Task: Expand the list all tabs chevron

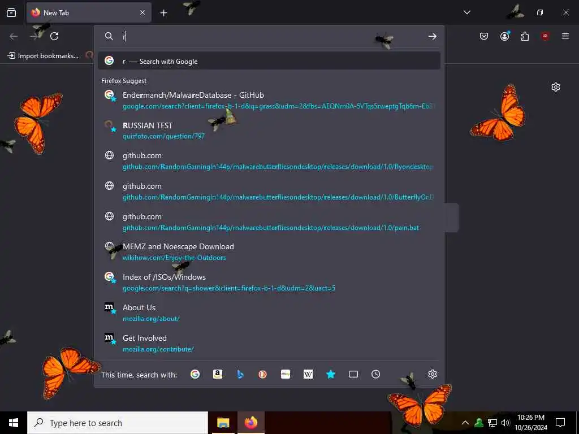Action: click(x=466, y=12)
